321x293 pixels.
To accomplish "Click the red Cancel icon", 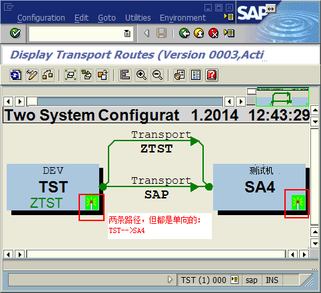I will point(213,33).
